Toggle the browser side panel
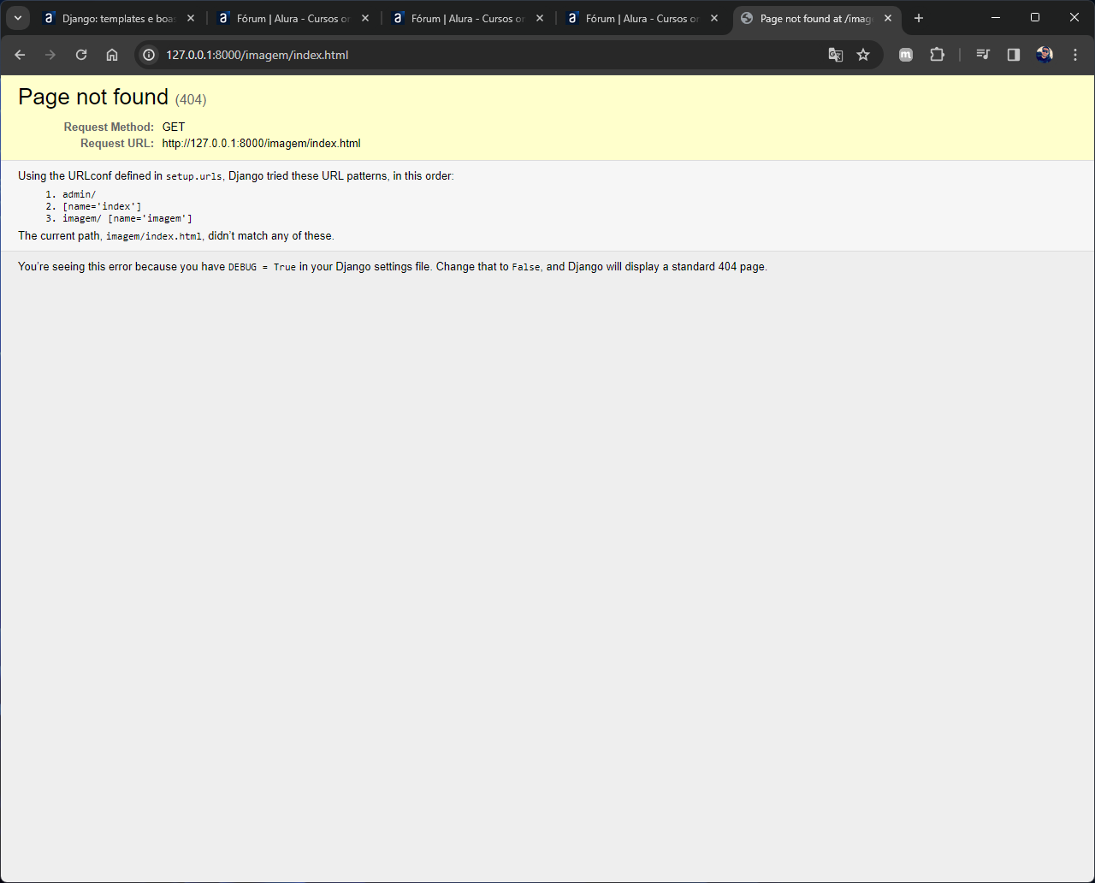Viewport: 1095px width, 883px height. [1014, 55]
